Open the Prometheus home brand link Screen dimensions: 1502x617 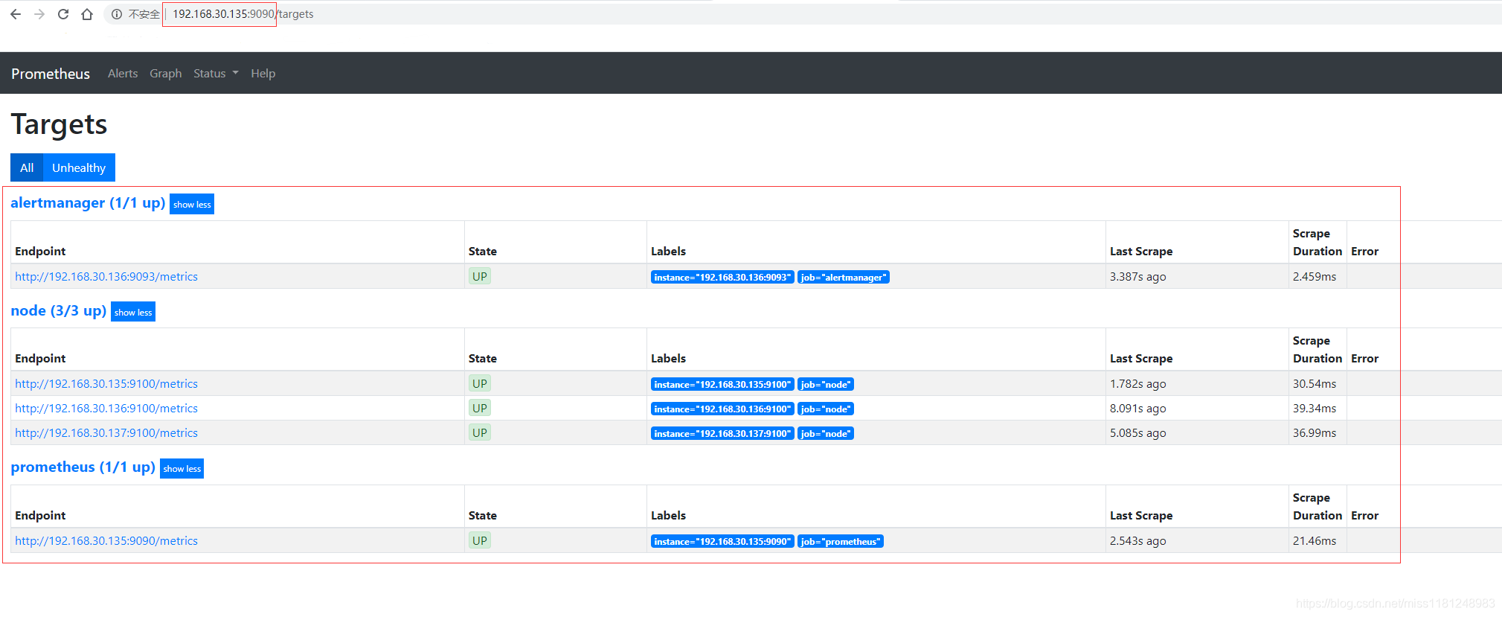[x=51, y=74]
